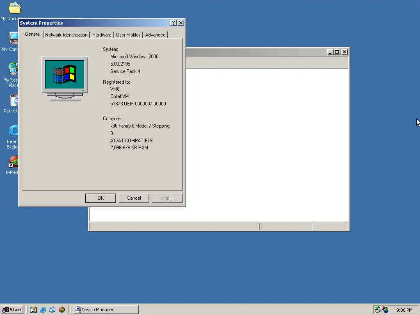Click the '2,096,676 KB RAM' text

coord(129,148)
